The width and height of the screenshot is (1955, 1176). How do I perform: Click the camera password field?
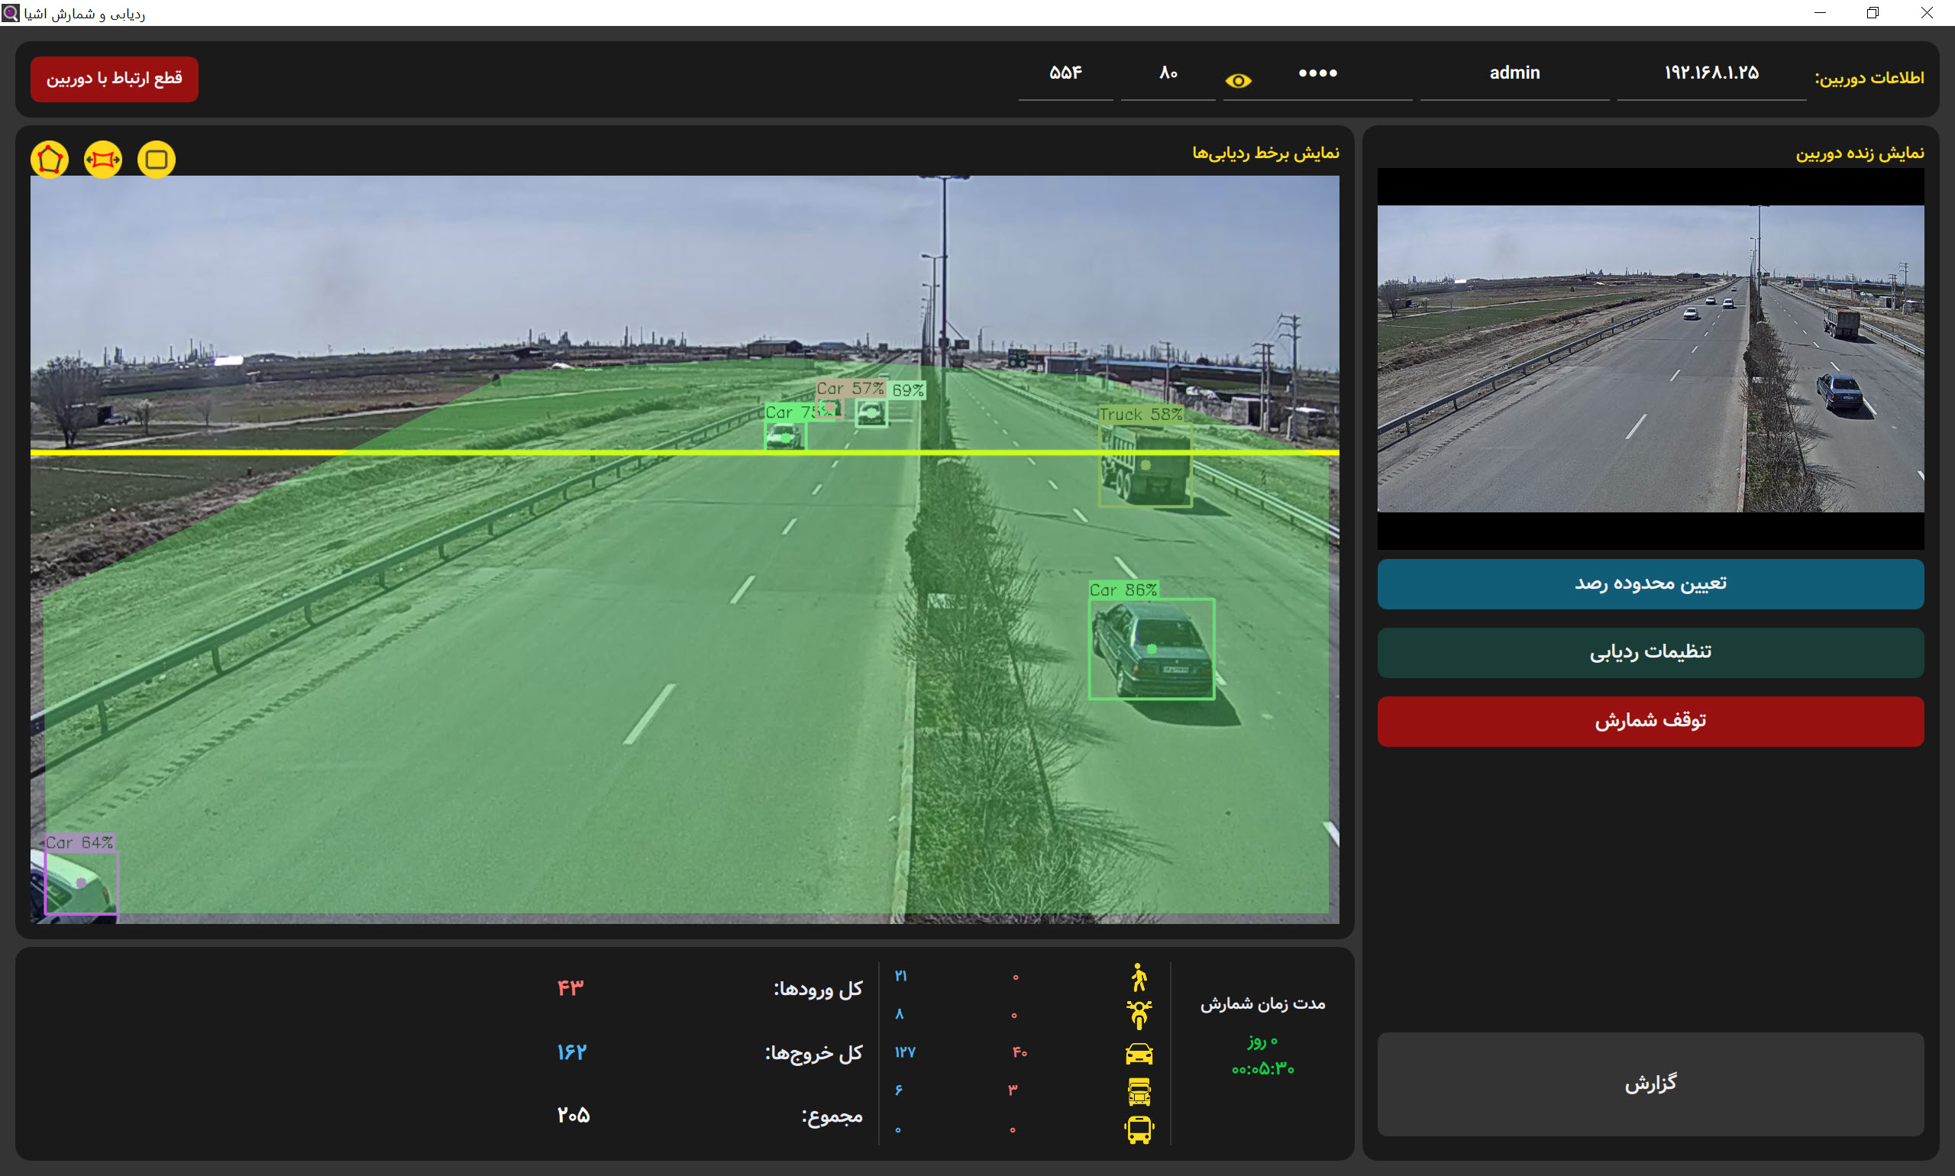click(x=1318, y=75)
